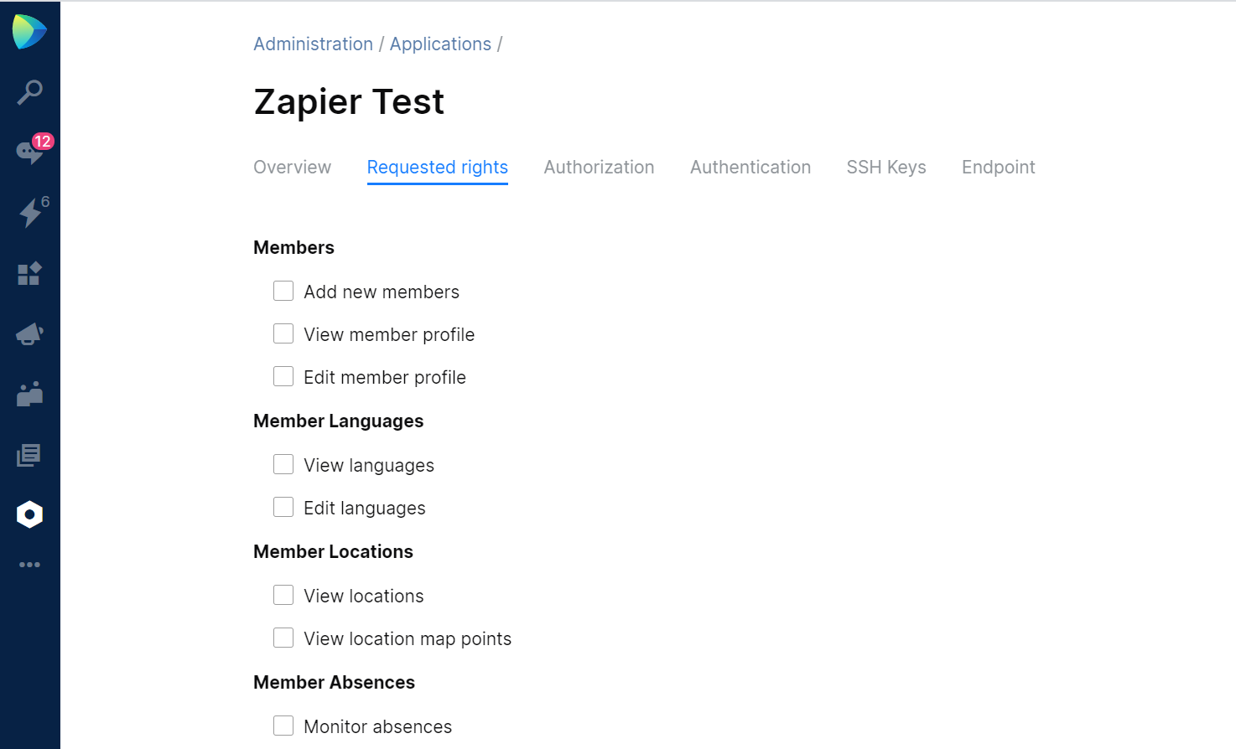Toggle the View location map points checkbox
The image size is (1236, 749).
pos(283,638)
